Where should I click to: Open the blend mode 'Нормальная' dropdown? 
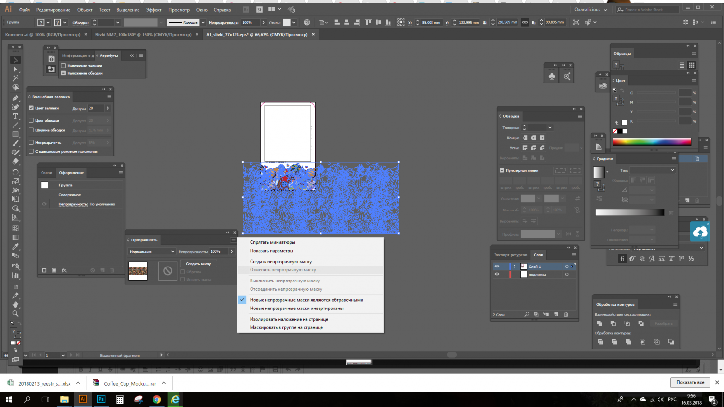[x=152, y=252]
